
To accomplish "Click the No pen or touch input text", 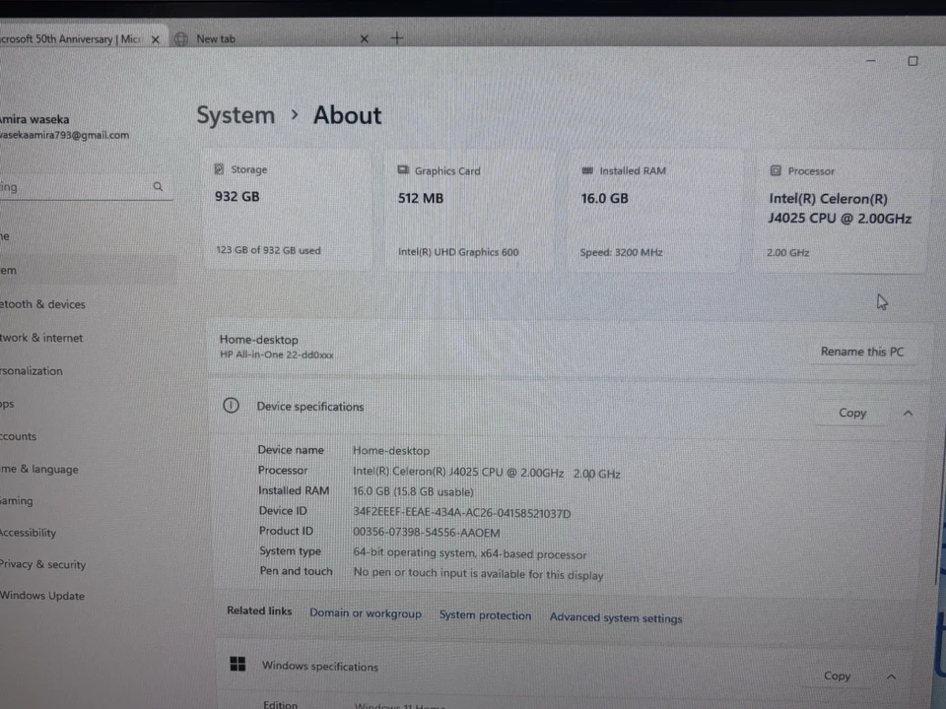I will (478, 573).
